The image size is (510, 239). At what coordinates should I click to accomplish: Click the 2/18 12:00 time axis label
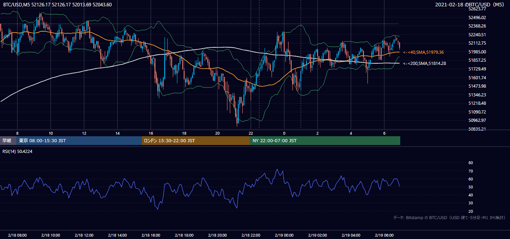84,235
